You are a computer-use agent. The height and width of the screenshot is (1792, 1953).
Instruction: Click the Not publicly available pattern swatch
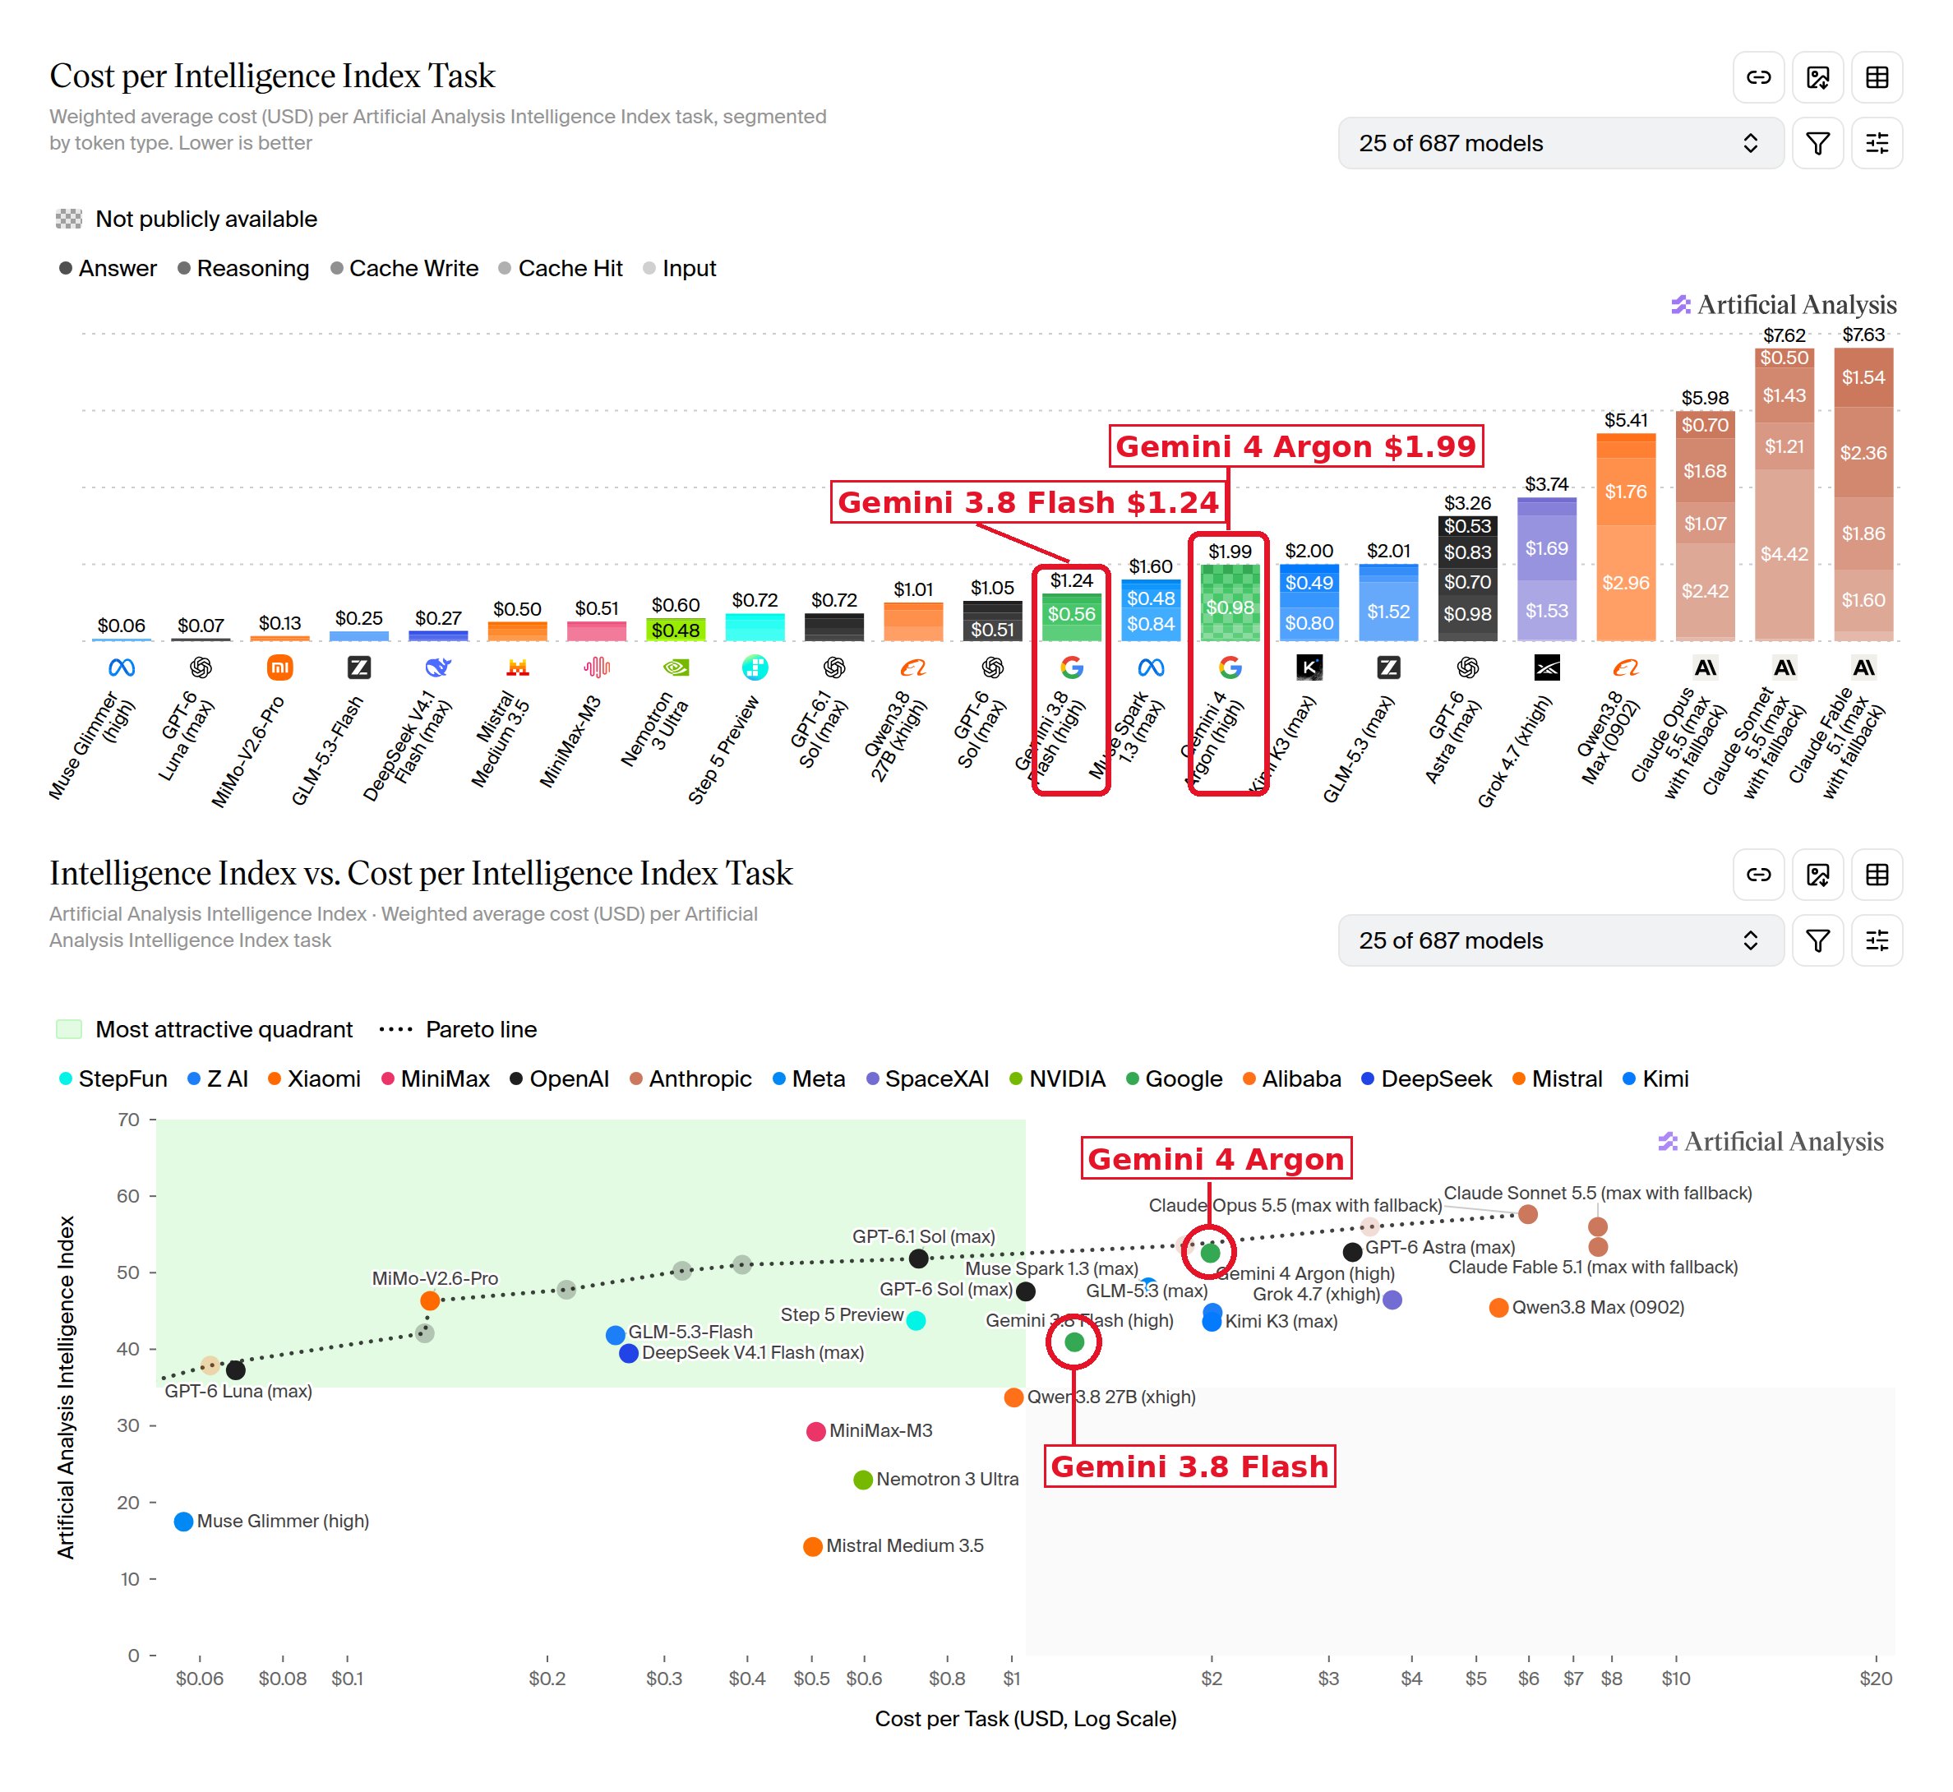(69, 219)
